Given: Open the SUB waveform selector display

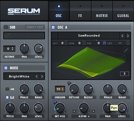Looking at the screenshot, I should 24,36.
